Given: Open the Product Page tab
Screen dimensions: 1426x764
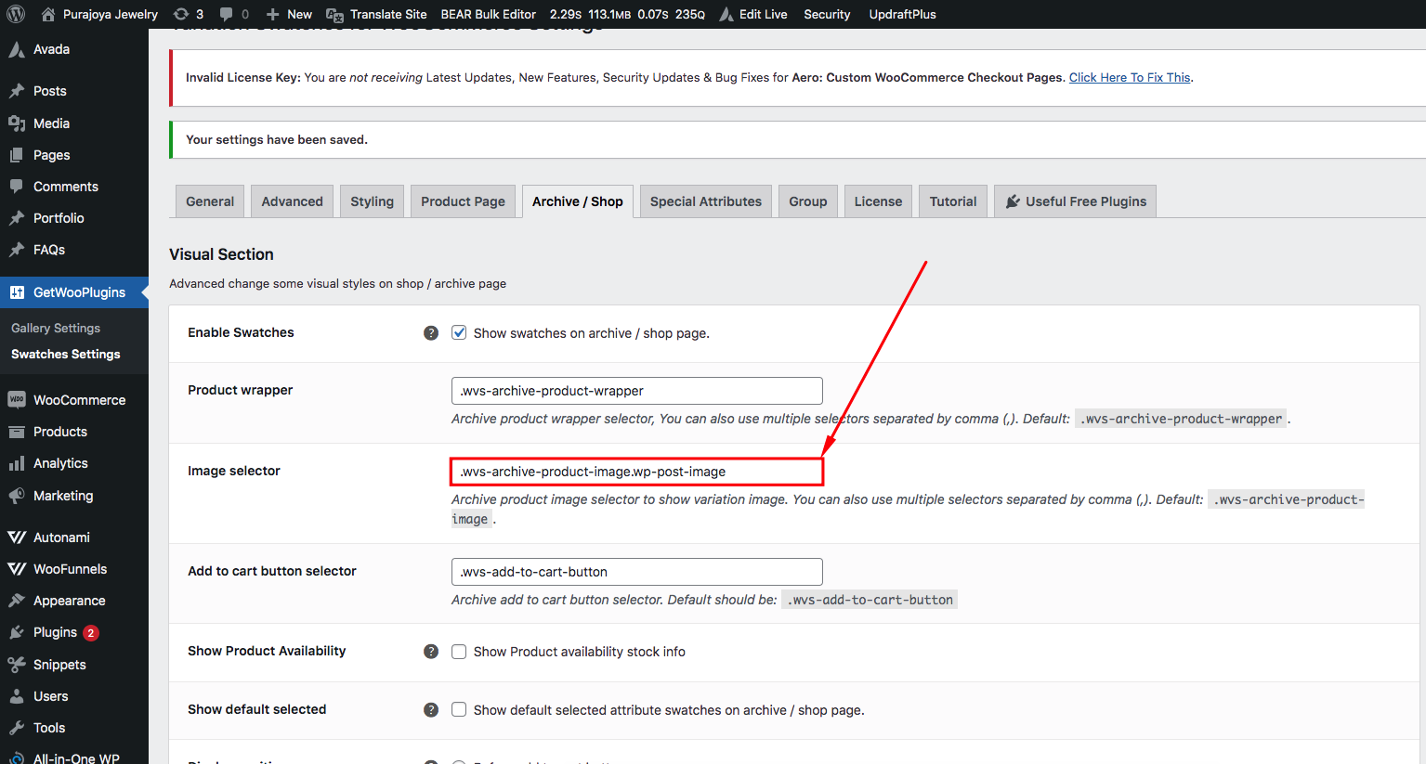Looking at the screenshot, I should (x=463, y=201).
